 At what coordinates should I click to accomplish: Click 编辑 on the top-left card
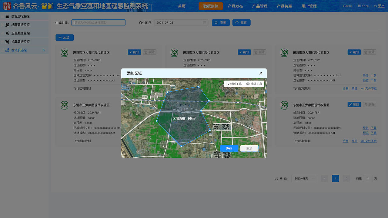[134, 52]
